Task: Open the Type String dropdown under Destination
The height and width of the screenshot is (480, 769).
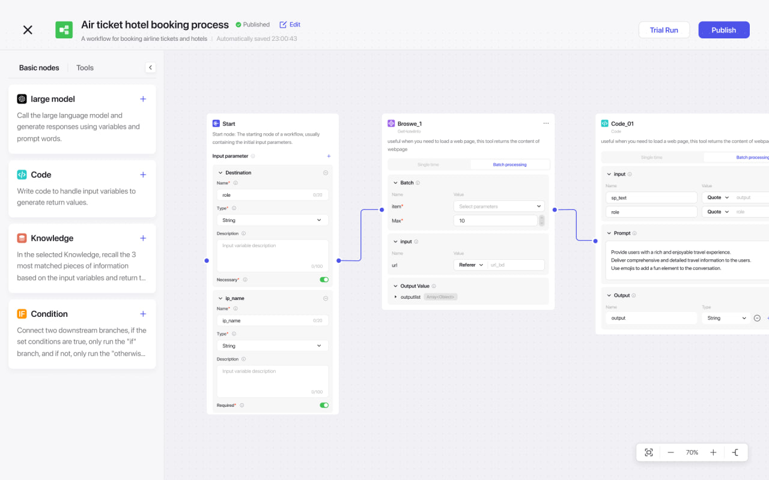Action: click(272, 220)
